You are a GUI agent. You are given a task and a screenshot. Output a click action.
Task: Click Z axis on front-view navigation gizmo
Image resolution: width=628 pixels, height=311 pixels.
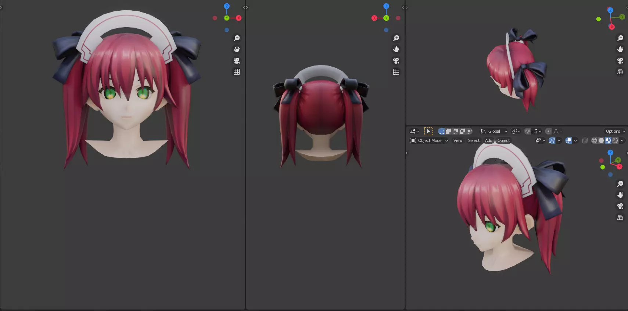pyautogui.click(x=227, y=6)
